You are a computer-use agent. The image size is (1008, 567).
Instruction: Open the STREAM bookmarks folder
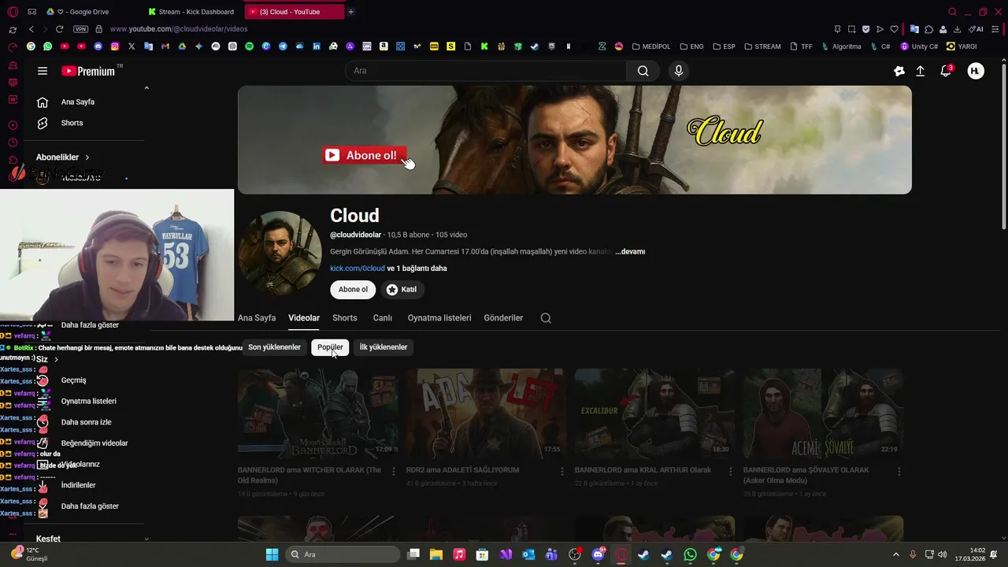click(762, 46)
